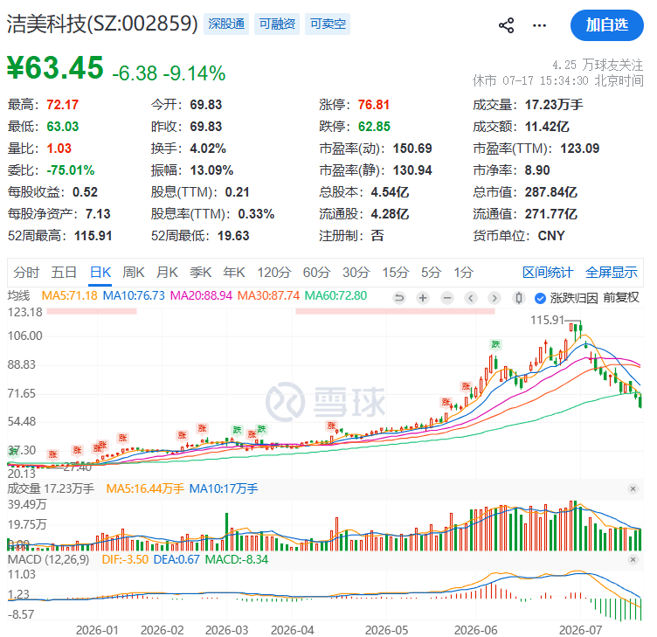Screen dimensions: 657x637
Task: Click the 2026-04 date axis label
Action: coord(292,630)
